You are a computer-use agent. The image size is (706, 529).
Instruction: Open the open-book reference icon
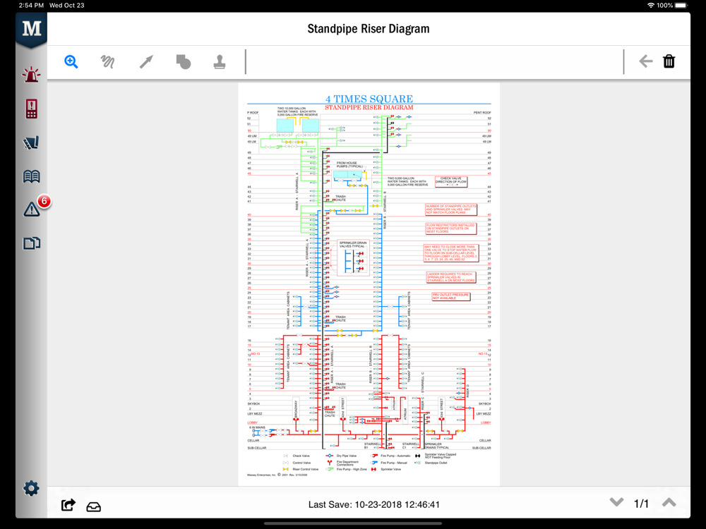(x=32, y=176)
